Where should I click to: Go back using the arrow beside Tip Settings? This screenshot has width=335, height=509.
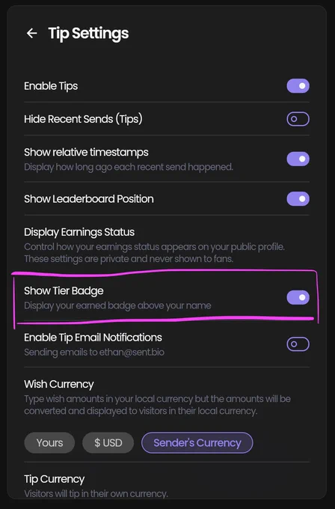point(32,33)
